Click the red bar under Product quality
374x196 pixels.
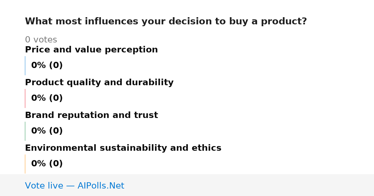[25, 98]
